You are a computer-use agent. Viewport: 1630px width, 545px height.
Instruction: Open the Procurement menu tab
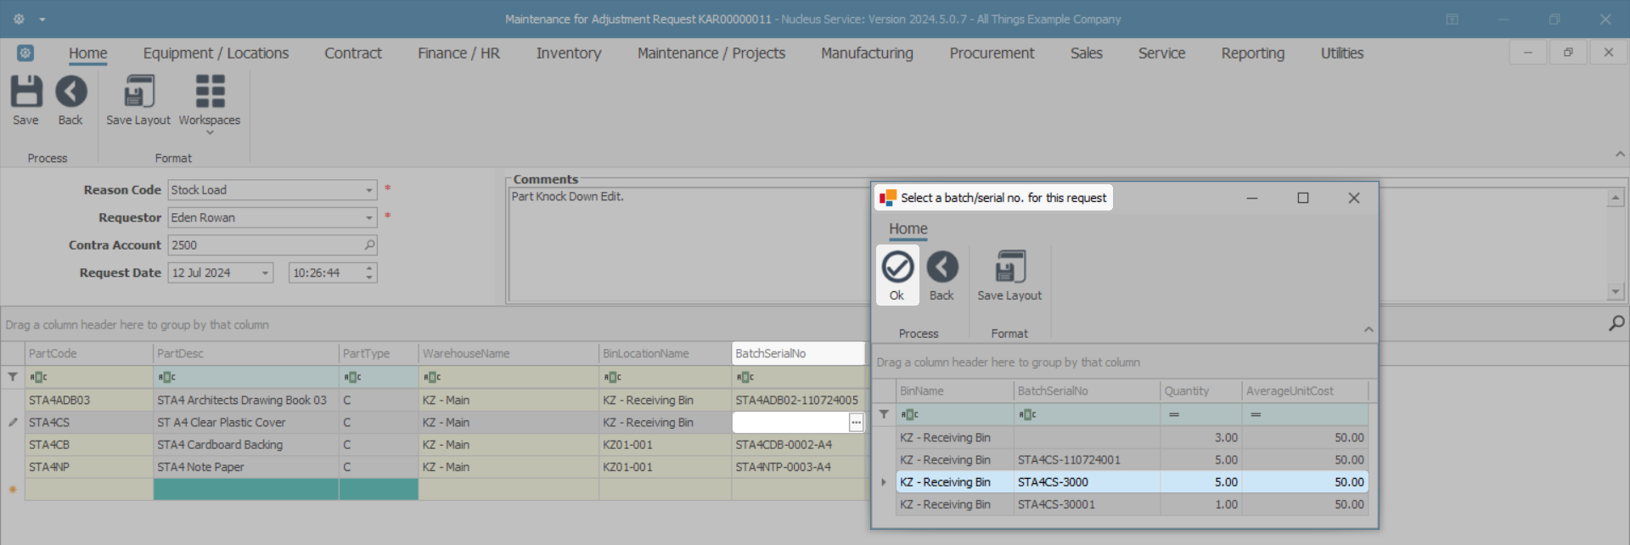tap(992, 53)
